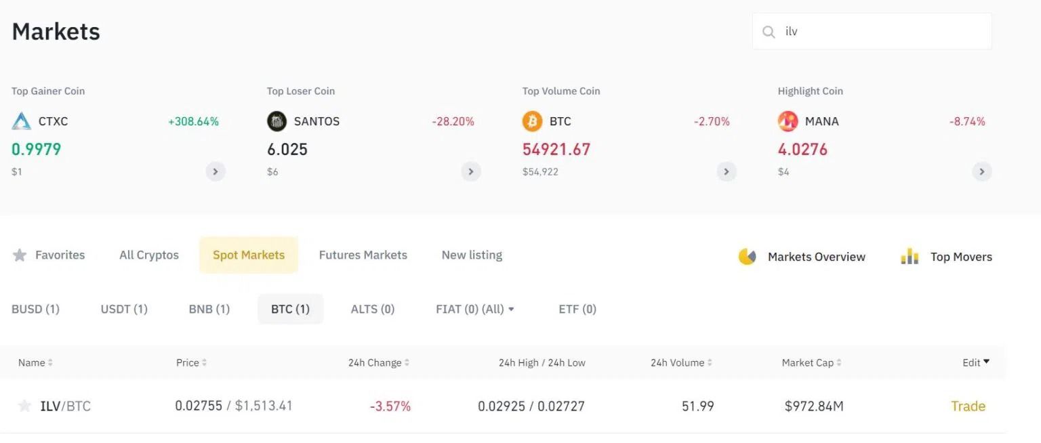
Task: Click the arrow button on the MANA card
Action: click(x=982, y=171)
